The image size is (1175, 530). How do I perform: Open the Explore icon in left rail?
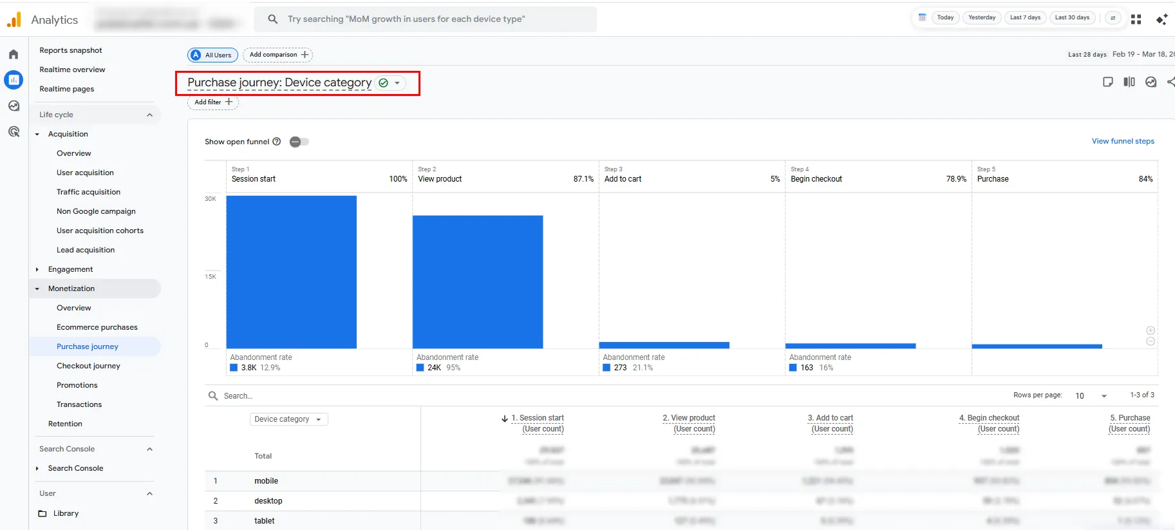(x=14, y=106)
